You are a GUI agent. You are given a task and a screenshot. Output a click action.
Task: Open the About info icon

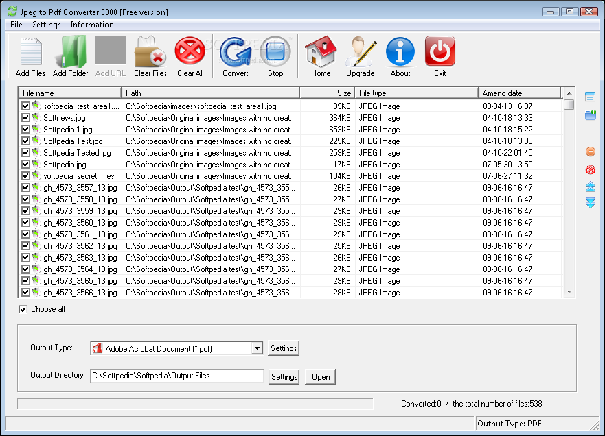tap(400, 51)
